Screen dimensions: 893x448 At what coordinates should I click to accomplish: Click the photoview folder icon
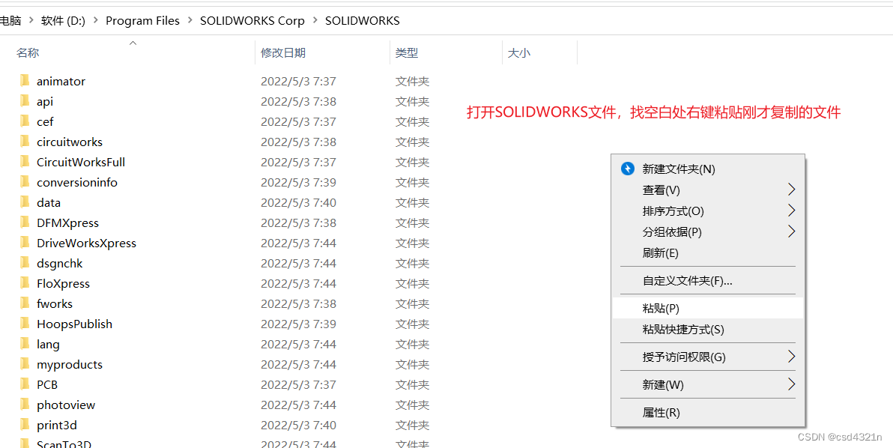coord(25,405)
